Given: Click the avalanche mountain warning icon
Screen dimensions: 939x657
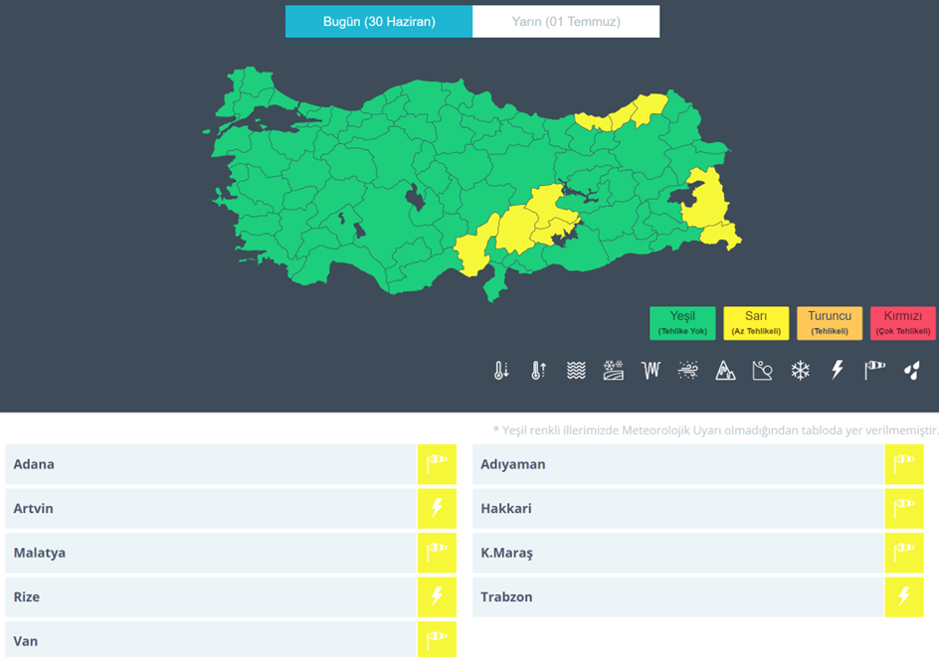Looking at the screenshot, I should 725,371.
